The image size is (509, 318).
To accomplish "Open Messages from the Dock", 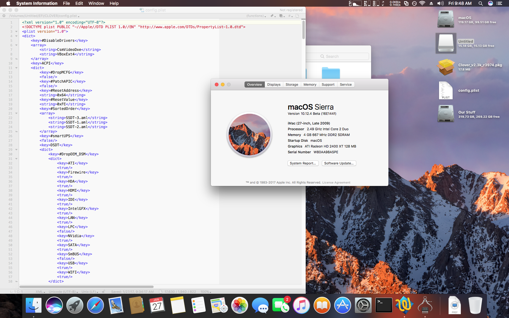I will 260,305.
